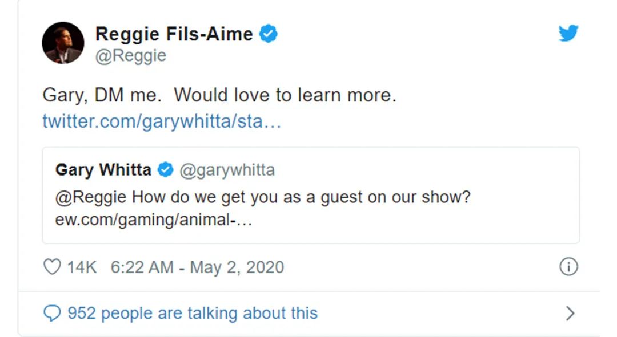Click the quoted tweet question text
The height and width of the screenshot is (337, 617).
point(301,198)
